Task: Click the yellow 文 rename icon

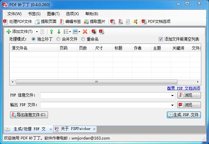Action: coord(135,22)
